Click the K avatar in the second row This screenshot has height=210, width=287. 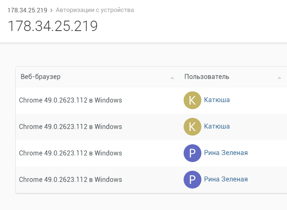pos(192,126)
